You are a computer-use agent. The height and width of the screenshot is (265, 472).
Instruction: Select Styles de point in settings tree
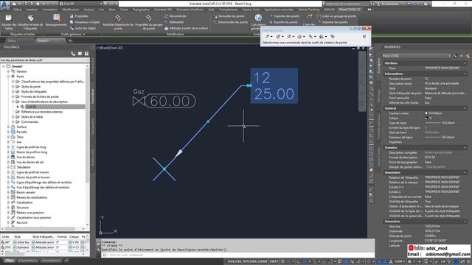(31, 87)
